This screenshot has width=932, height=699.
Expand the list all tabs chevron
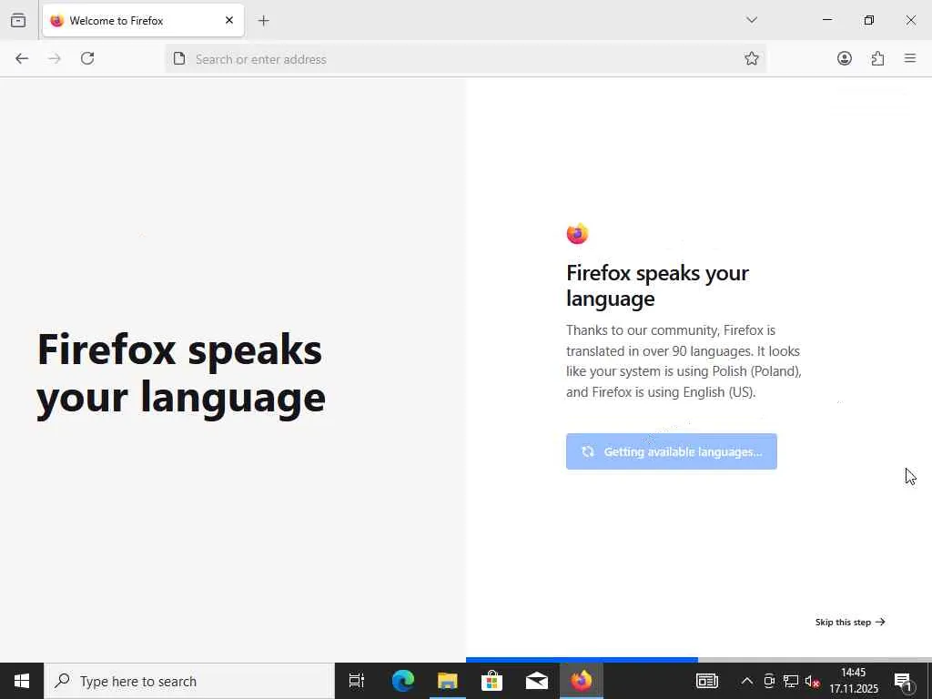pyautogui.click(x=751, y=20)
